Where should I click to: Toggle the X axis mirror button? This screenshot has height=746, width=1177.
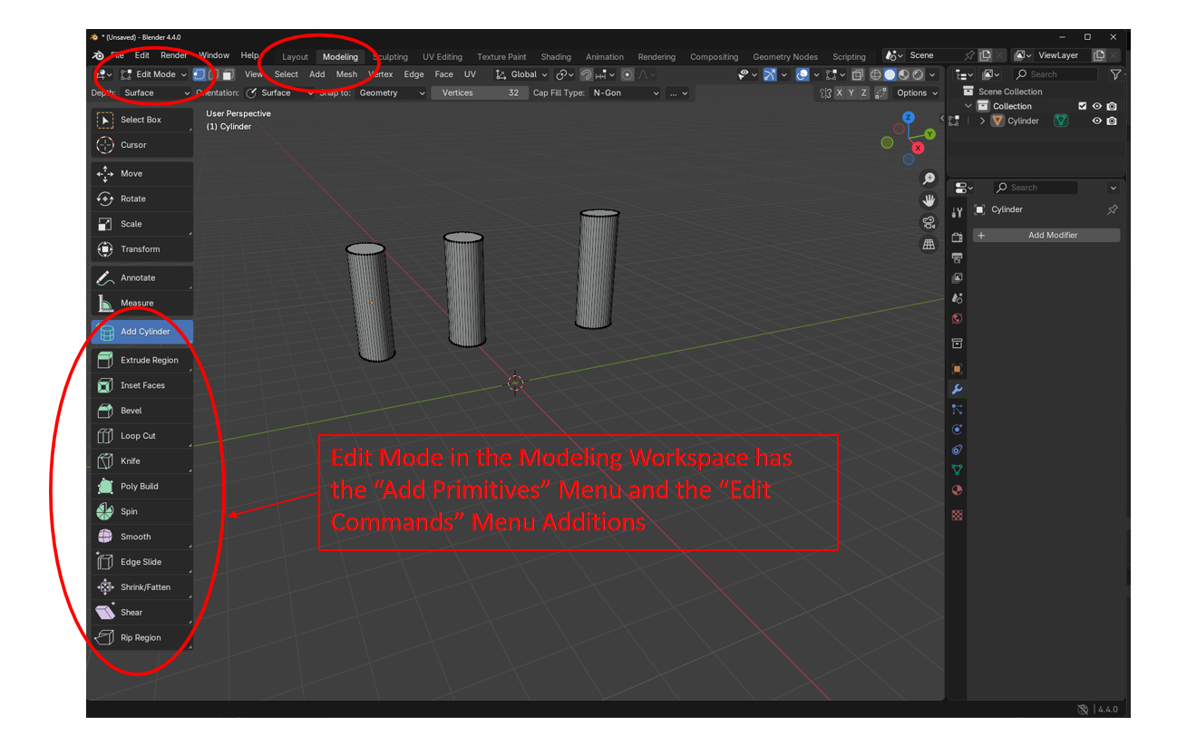click(840, 92)
